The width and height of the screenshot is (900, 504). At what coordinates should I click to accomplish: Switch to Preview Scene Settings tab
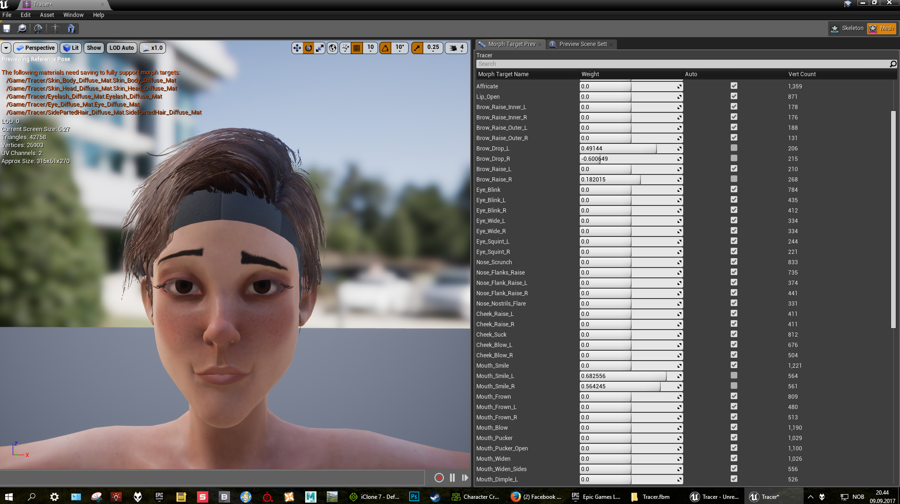582,44
